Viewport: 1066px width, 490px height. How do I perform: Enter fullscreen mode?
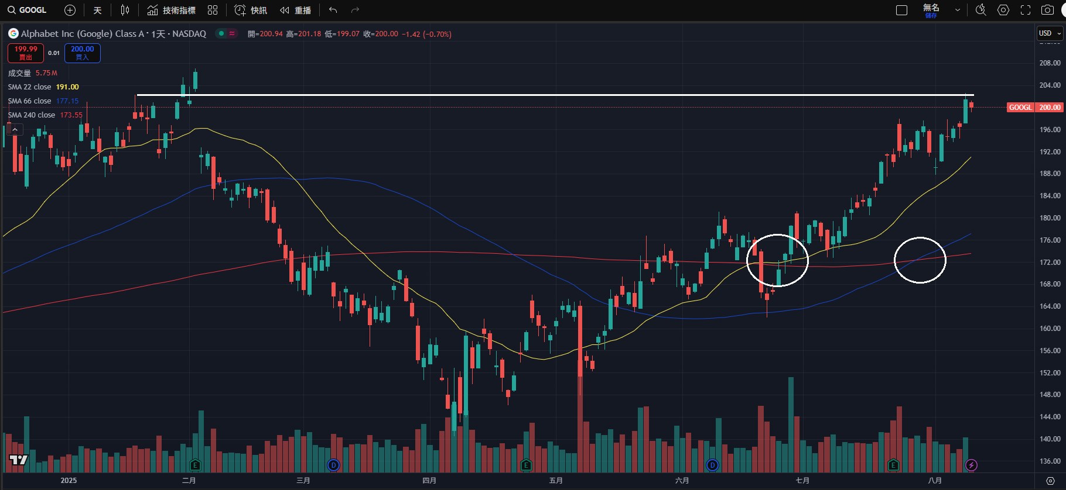[x=1026, y=10]
